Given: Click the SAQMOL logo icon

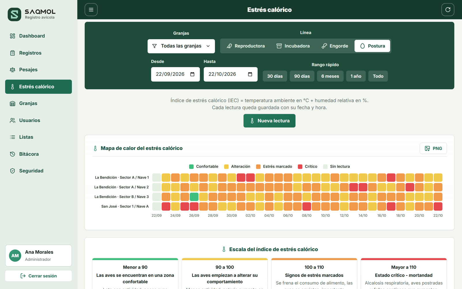Looking at the screenshot, I should 14,14.
